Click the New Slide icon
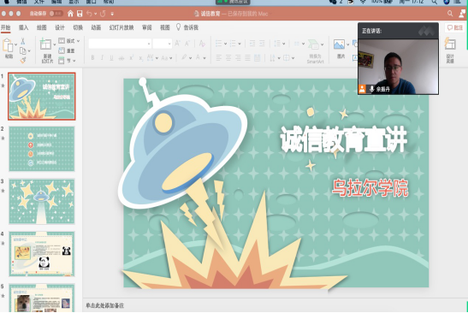This screenshot has height=313, width=468. click(45, 44)
